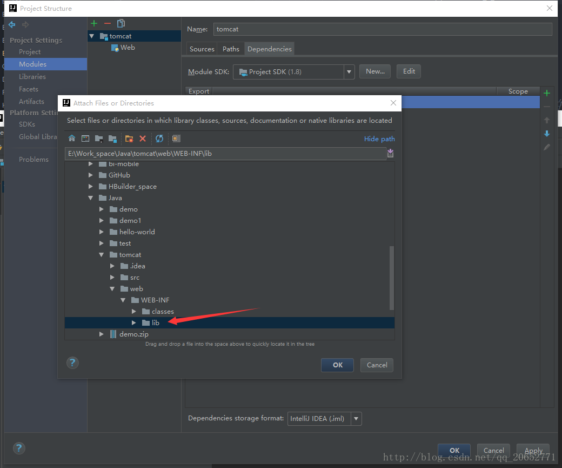This screenshot has width=562, height=468.
Task: Click Apply in Project Structure window
Action: tap(533, 450)
